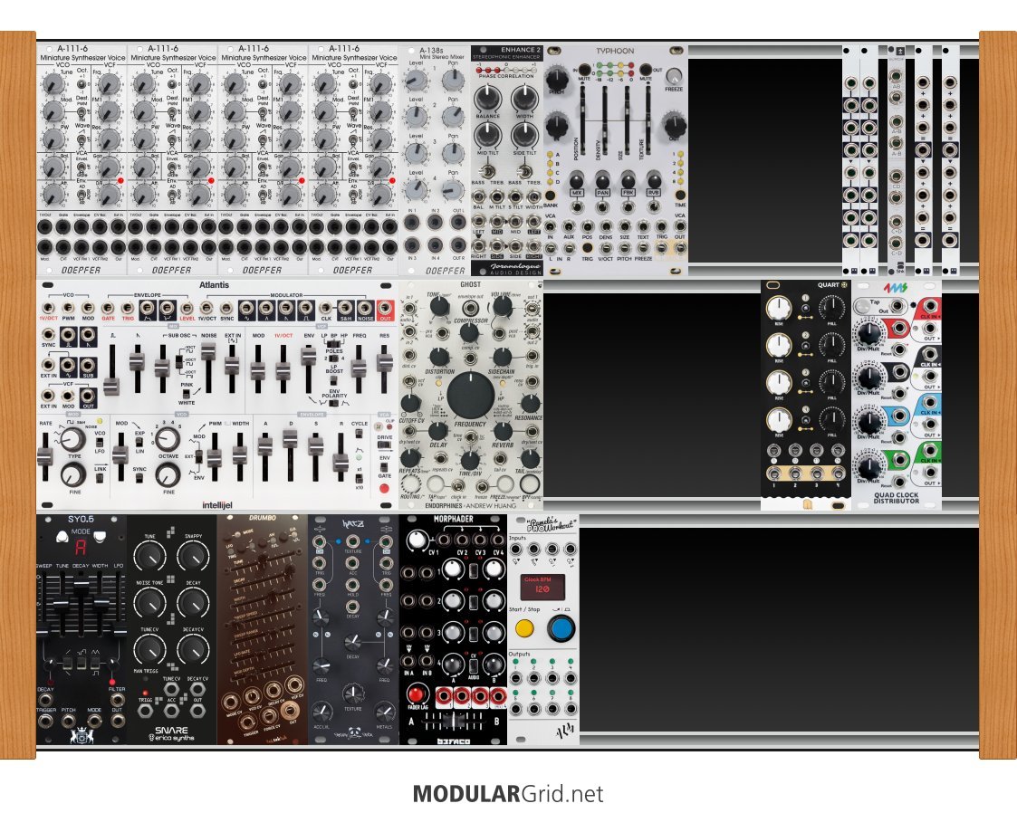Move the Res slider on Atlantis
Viewport: 1017px width, 813px height.
click(385, 362)
